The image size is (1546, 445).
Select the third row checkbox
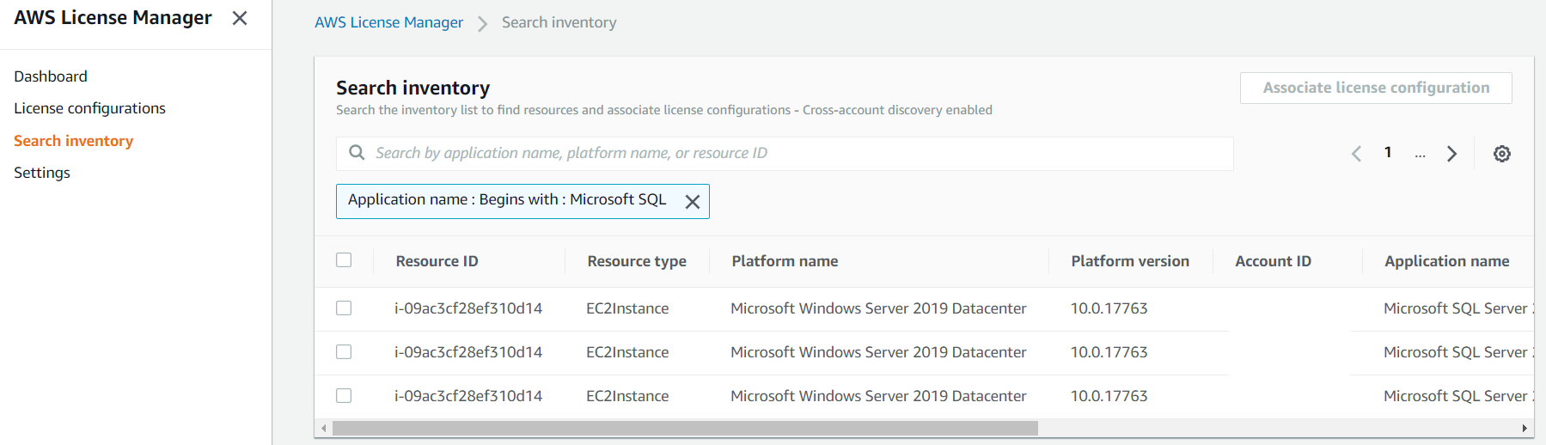click(x=344, y=396)
